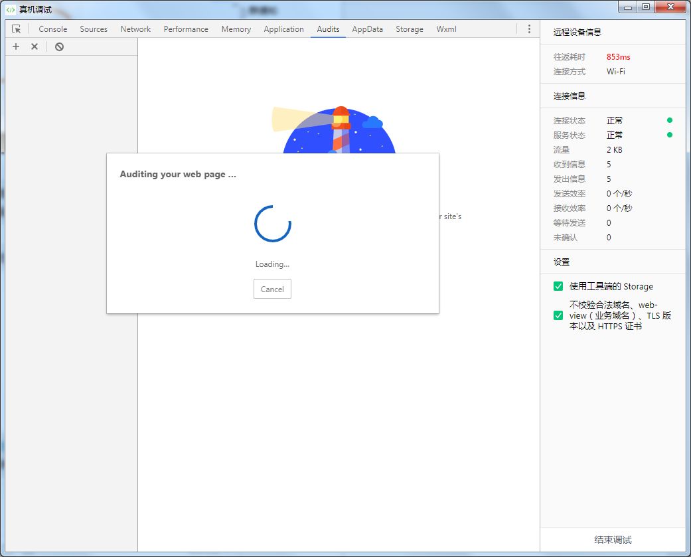Viewport: 691px width, 557px height.
Task: Click the Wi-Fi connection type value
Action: coord(615,72)
